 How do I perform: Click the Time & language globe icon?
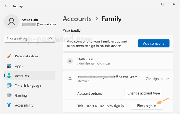click(9, 86)
